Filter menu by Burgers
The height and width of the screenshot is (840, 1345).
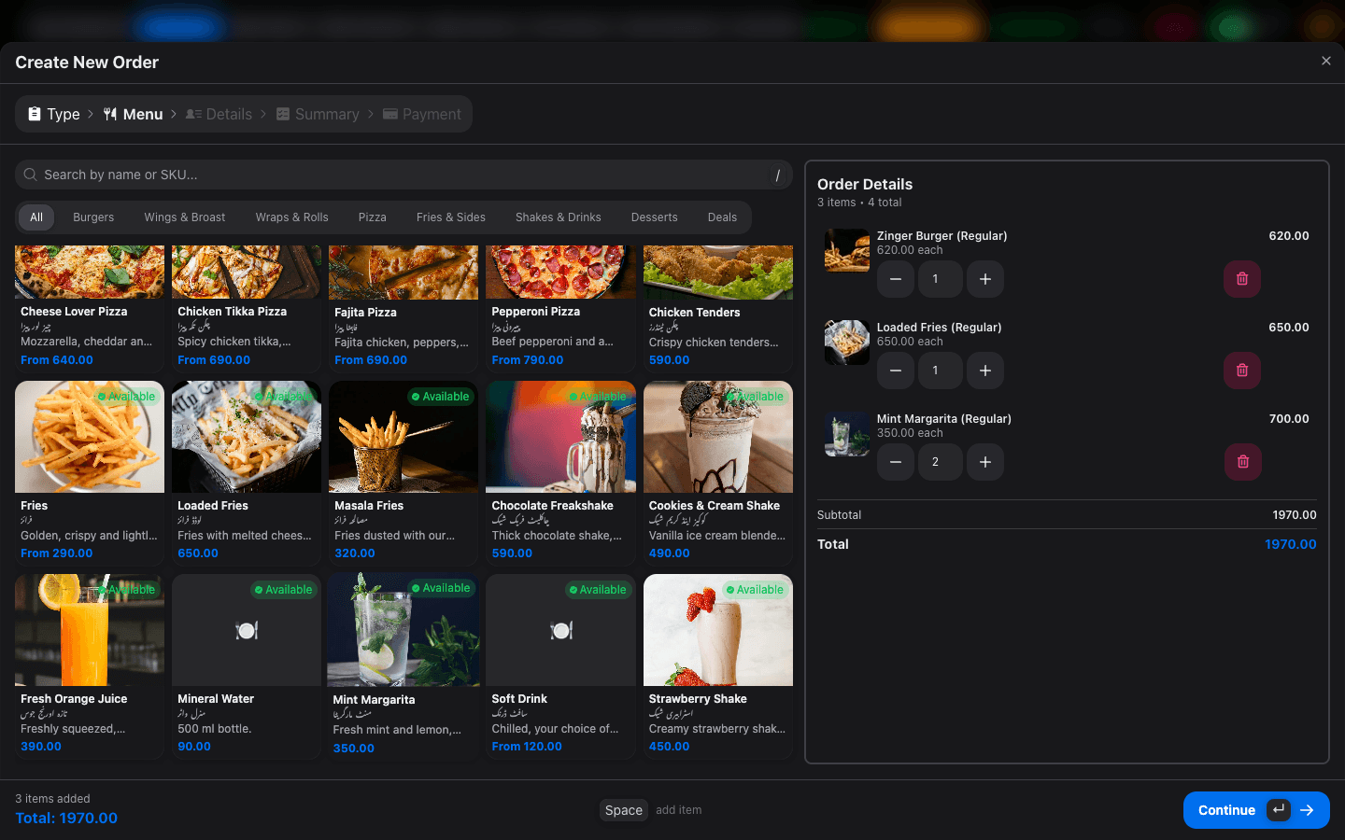(x=93, y=217)
